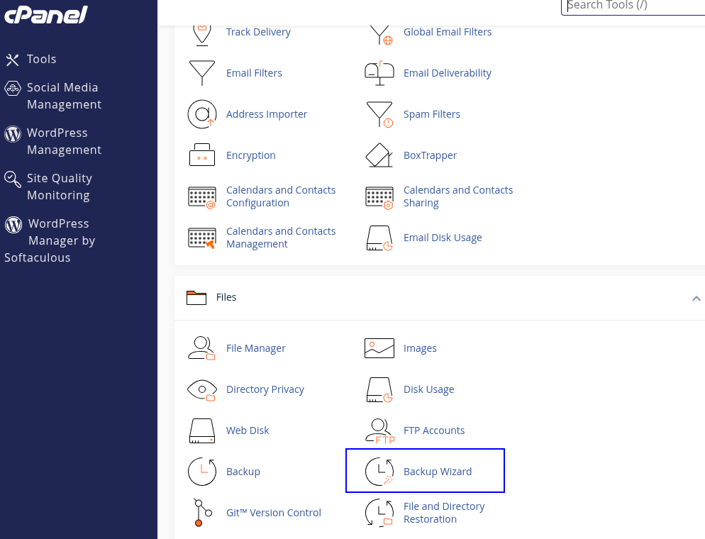
Task: Click WordPress Manager by Softaculous icon
Action: click(x=13, y=224)
